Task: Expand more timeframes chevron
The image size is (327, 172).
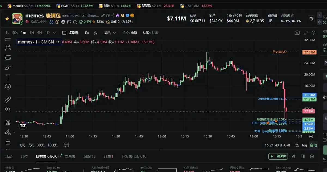Action: tap(54, 33)
